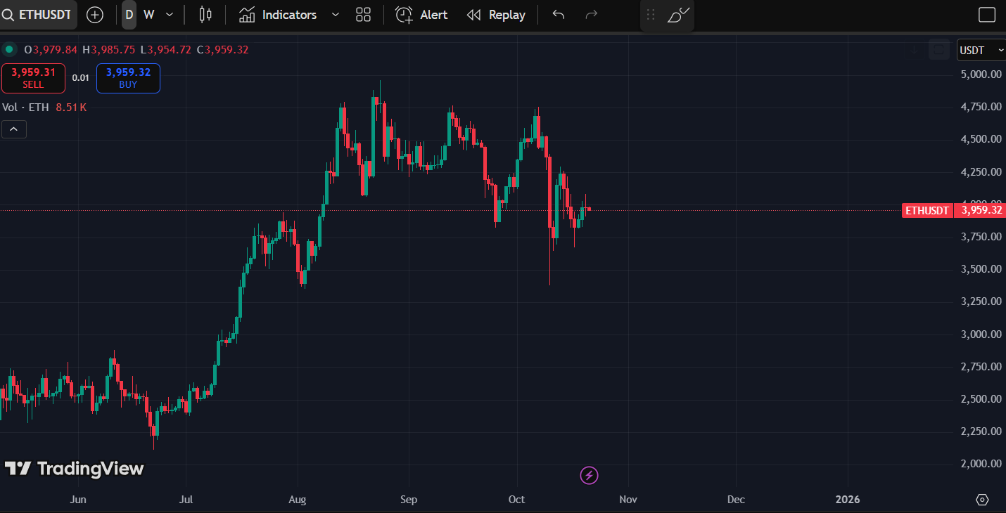The image size is (1006, 513).
Task: Click the 3,000.00 price axis label
Action: [981, 334]
